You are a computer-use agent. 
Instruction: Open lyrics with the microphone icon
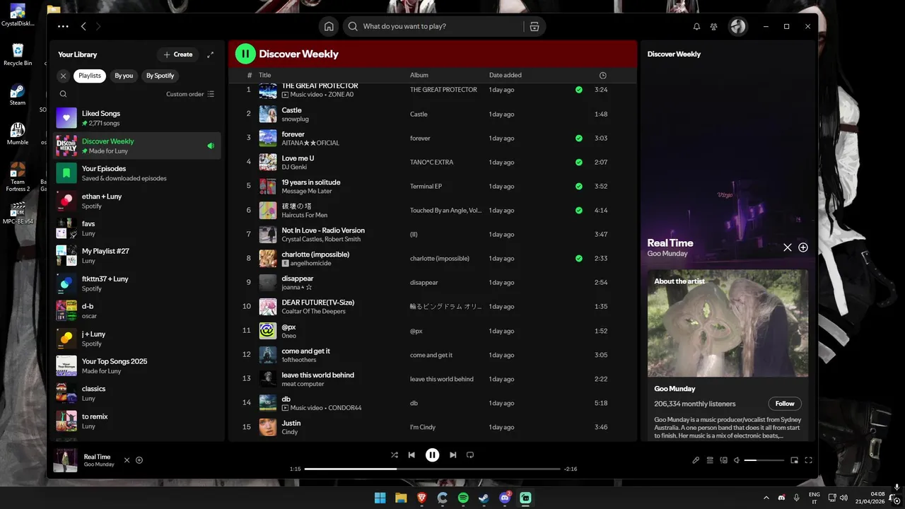pyautogui.click(x=696, y=460)
